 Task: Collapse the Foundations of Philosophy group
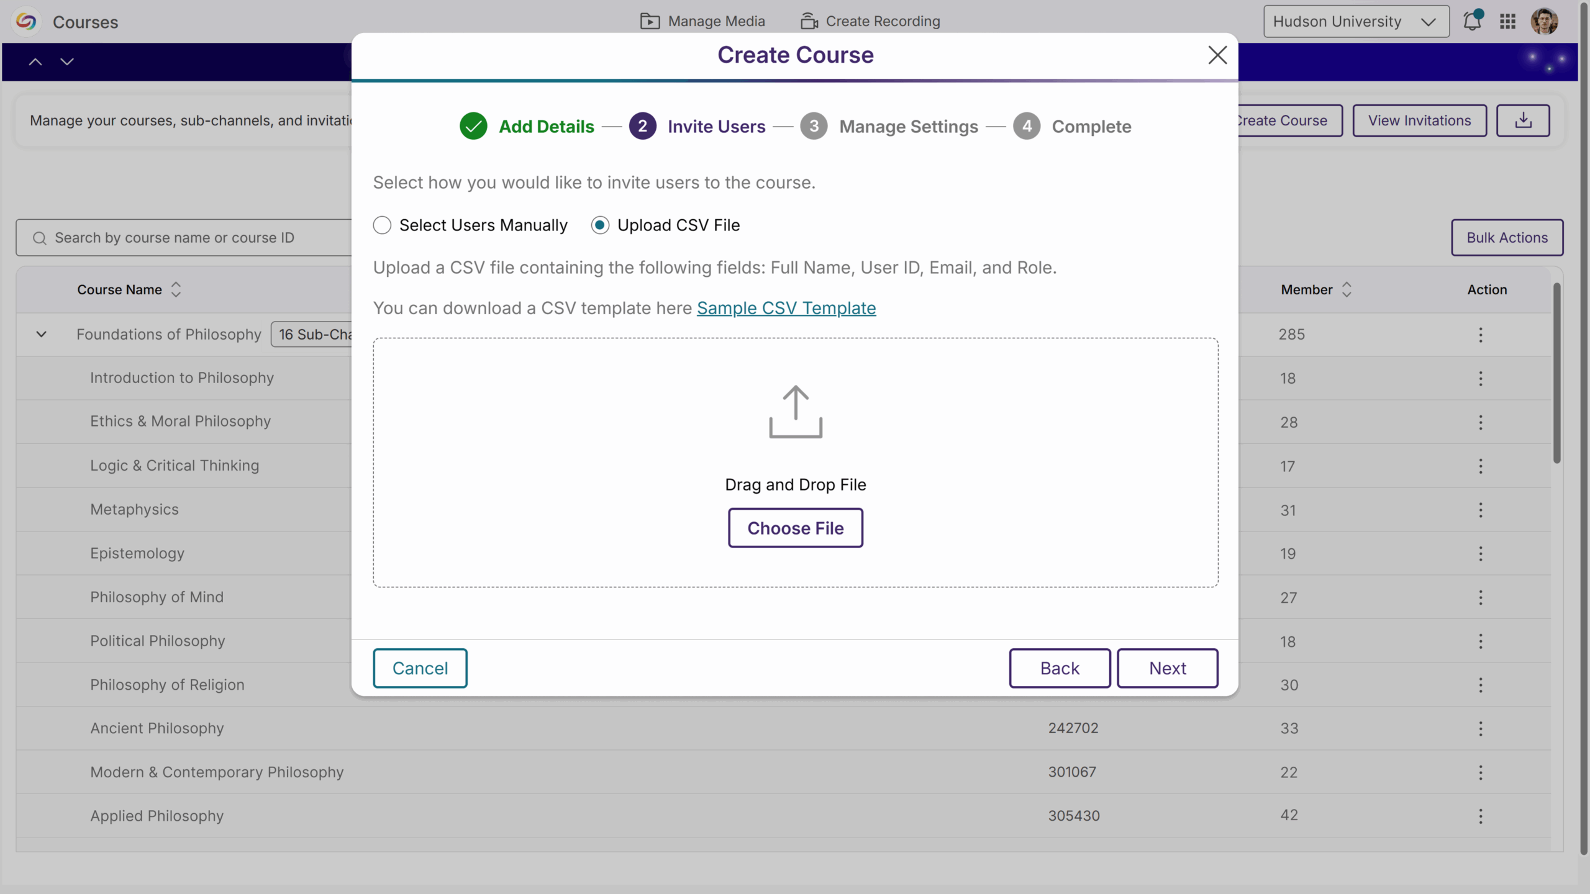41,334
